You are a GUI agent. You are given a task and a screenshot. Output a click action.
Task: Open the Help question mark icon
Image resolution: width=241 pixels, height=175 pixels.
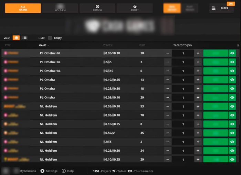click(64, 171)
